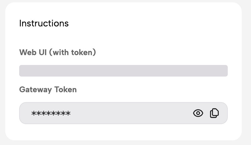
Task: Hit the clipboard icon for Gateway Token
Action: [214, 113]
